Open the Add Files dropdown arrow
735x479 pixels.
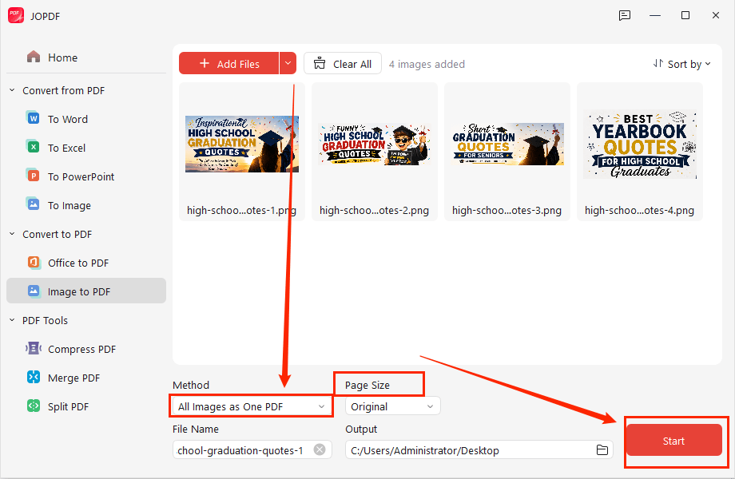(x=288, y=63)
